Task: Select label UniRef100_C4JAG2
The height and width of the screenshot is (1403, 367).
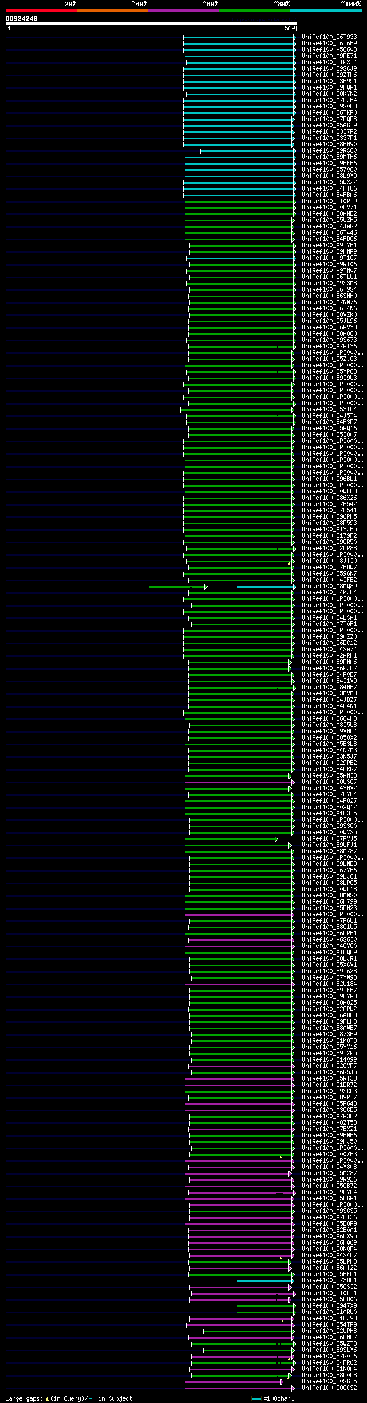Action: pos(329,226)
